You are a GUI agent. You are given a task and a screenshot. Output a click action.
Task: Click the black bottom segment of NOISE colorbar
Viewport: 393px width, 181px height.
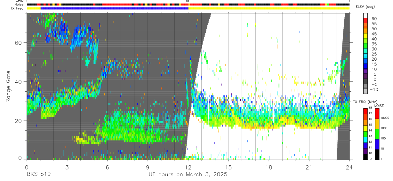coord(377,155)
